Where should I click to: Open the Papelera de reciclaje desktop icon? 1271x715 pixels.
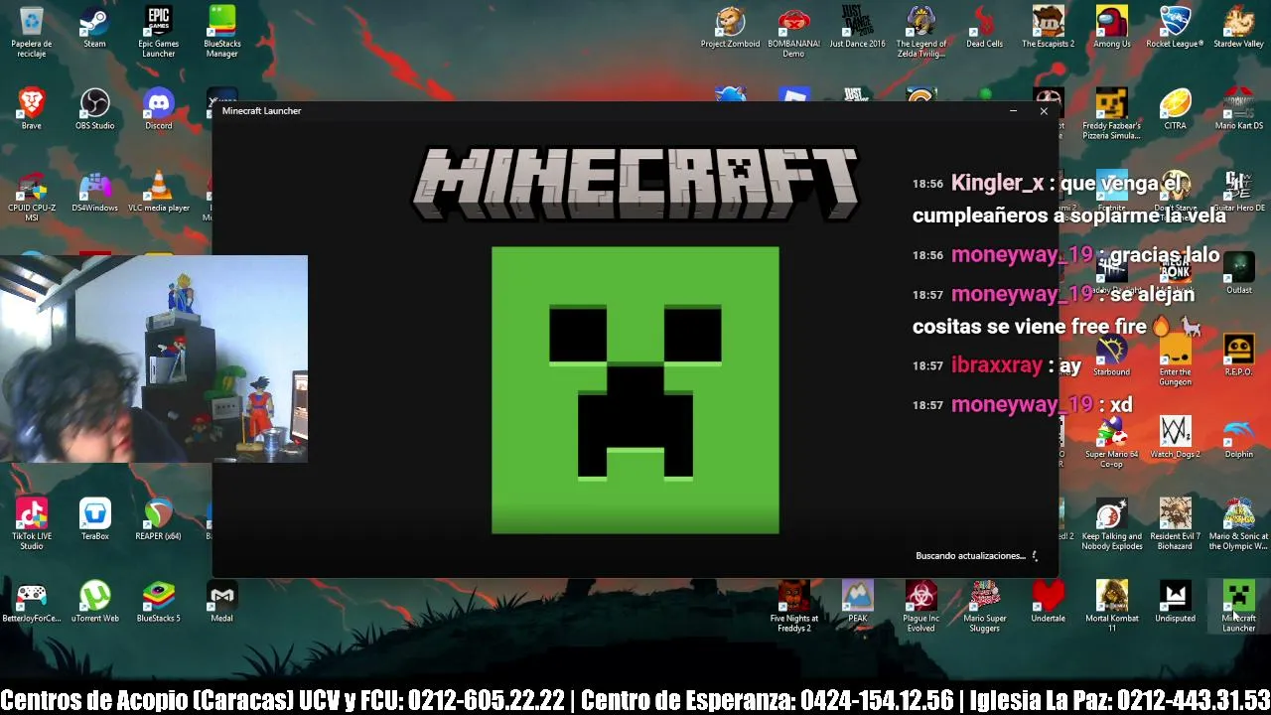pyautogui.click(x=32, y=31)
